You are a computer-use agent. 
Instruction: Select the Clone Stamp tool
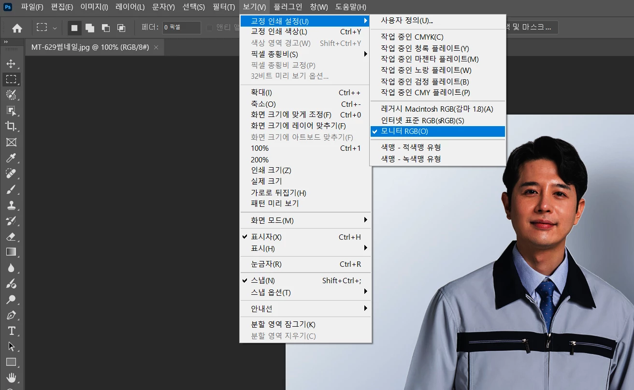point(11,205)
